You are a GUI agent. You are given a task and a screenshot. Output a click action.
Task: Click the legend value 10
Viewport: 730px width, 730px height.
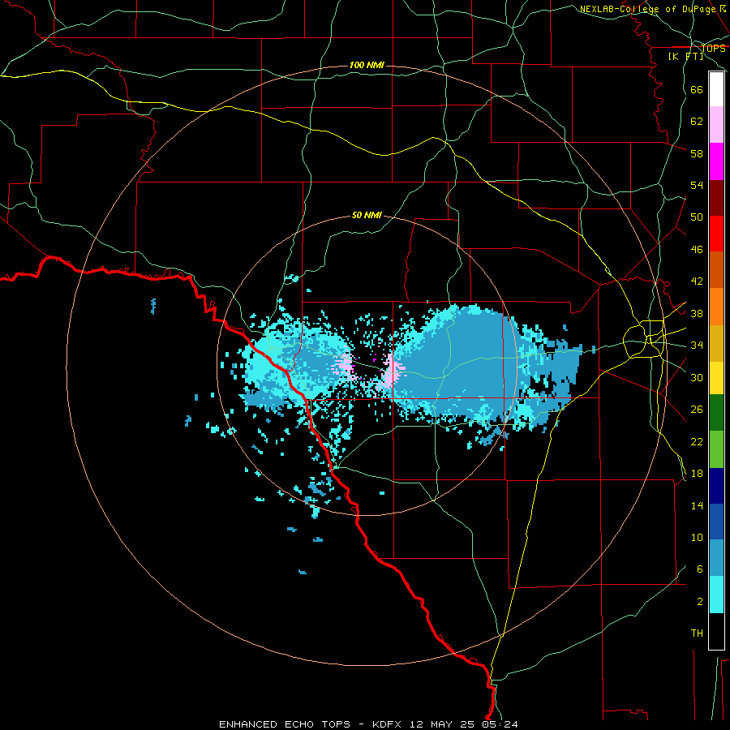pyautogui.click(x=697, y=537)
